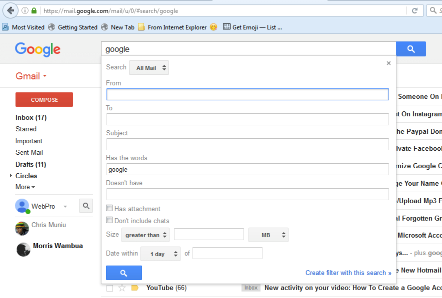Go back using the browser back arrow

pos(10,10)
